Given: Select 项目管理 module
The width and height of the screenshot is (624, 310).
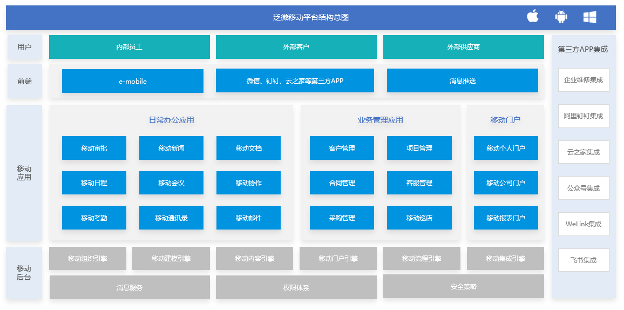Looking at the screenshot, I should click(x=419, y=148).
